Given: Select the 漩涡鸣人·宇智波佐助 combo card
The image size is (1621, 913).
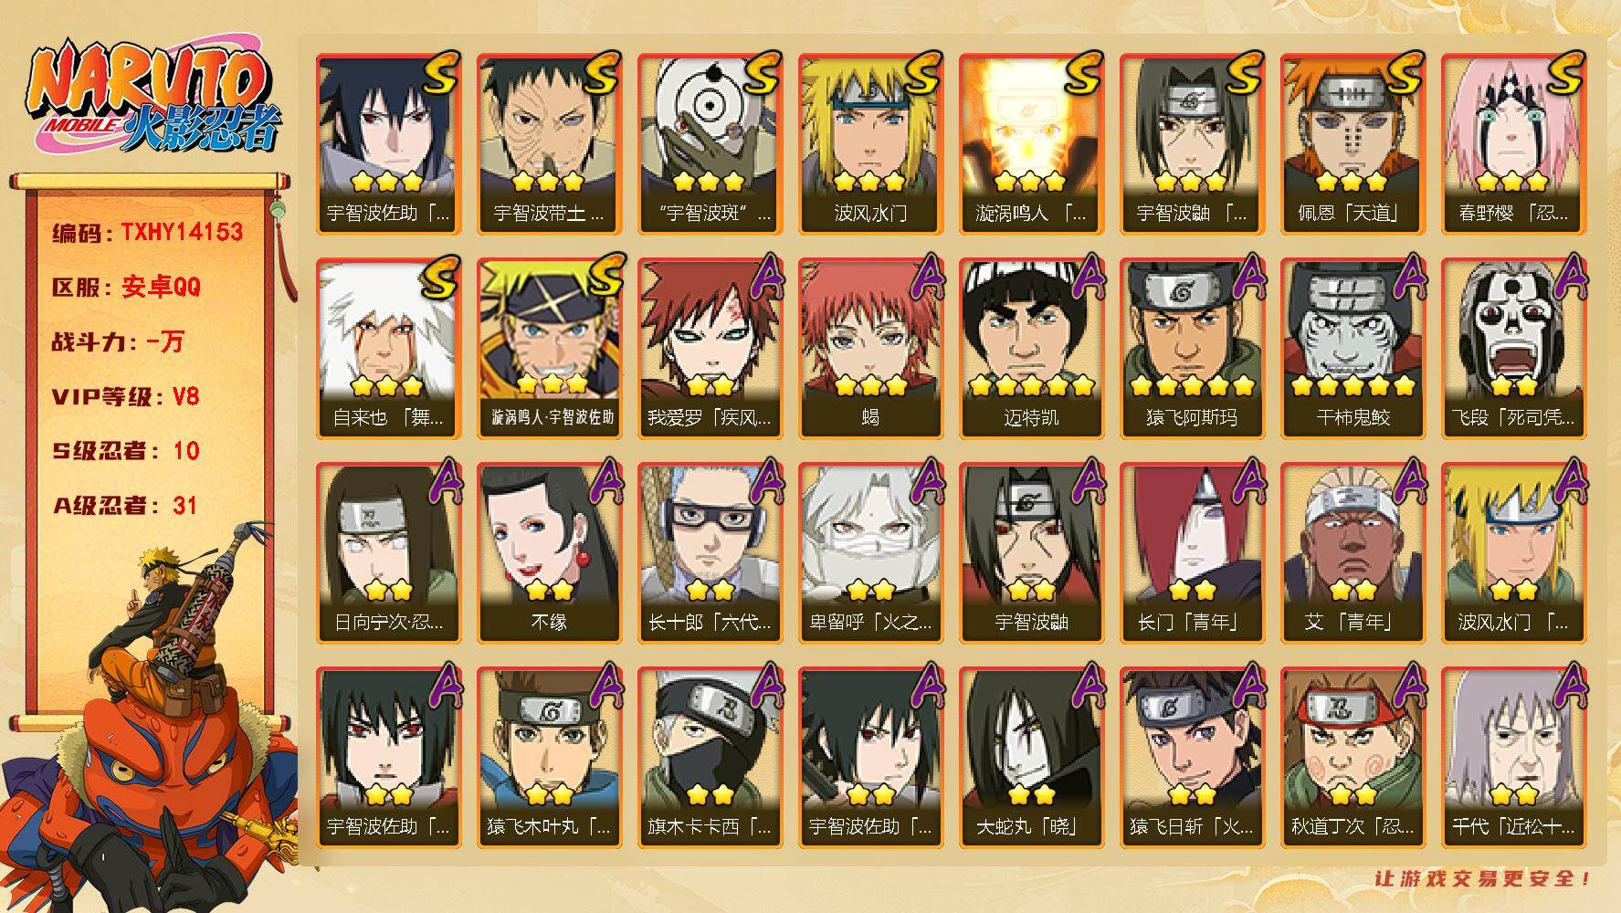Looking at the screenshot, I should click(x=549, y=349).
